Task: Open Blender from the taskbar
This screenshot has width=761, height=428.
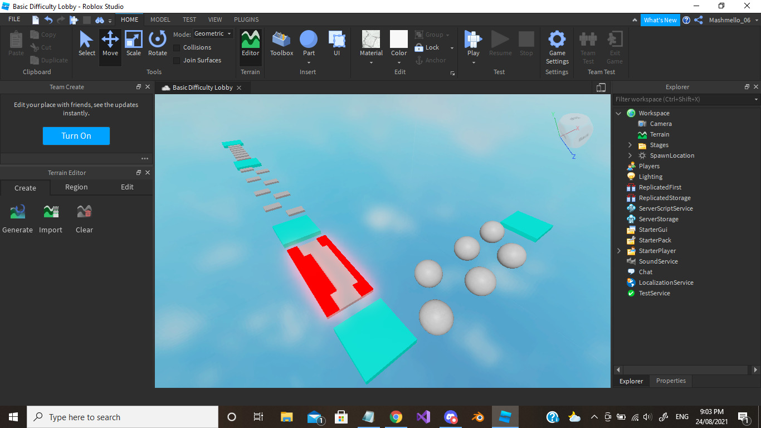Action: pos(477,417)
